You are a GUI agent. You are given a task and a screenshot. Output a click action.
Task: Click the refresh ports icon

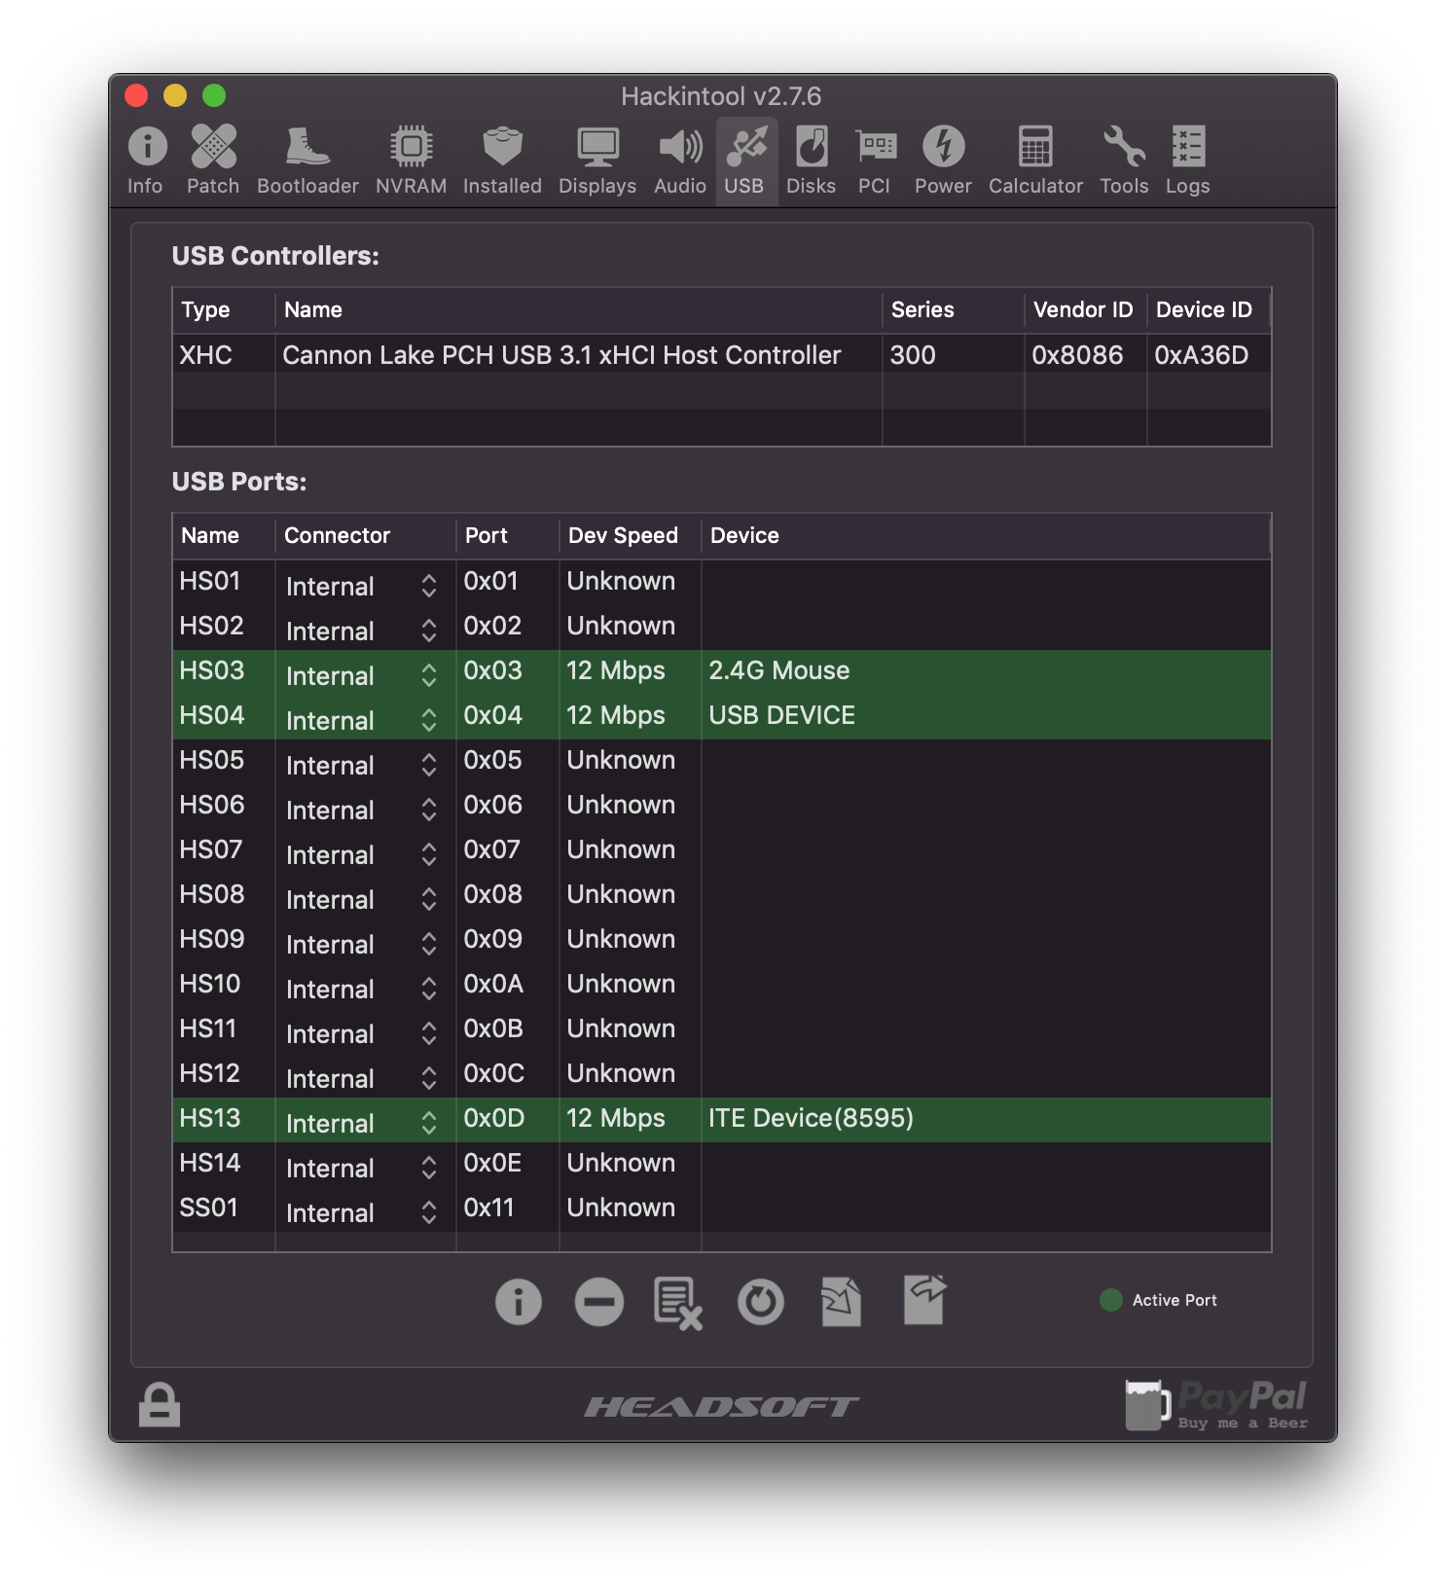point(760,1302)
